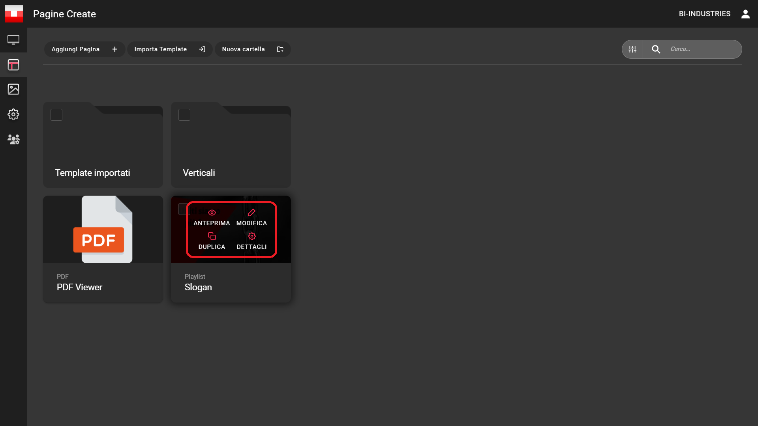Check the Template importati folder checkbox
The image size is (758, 426).
(x=56, y=115)
